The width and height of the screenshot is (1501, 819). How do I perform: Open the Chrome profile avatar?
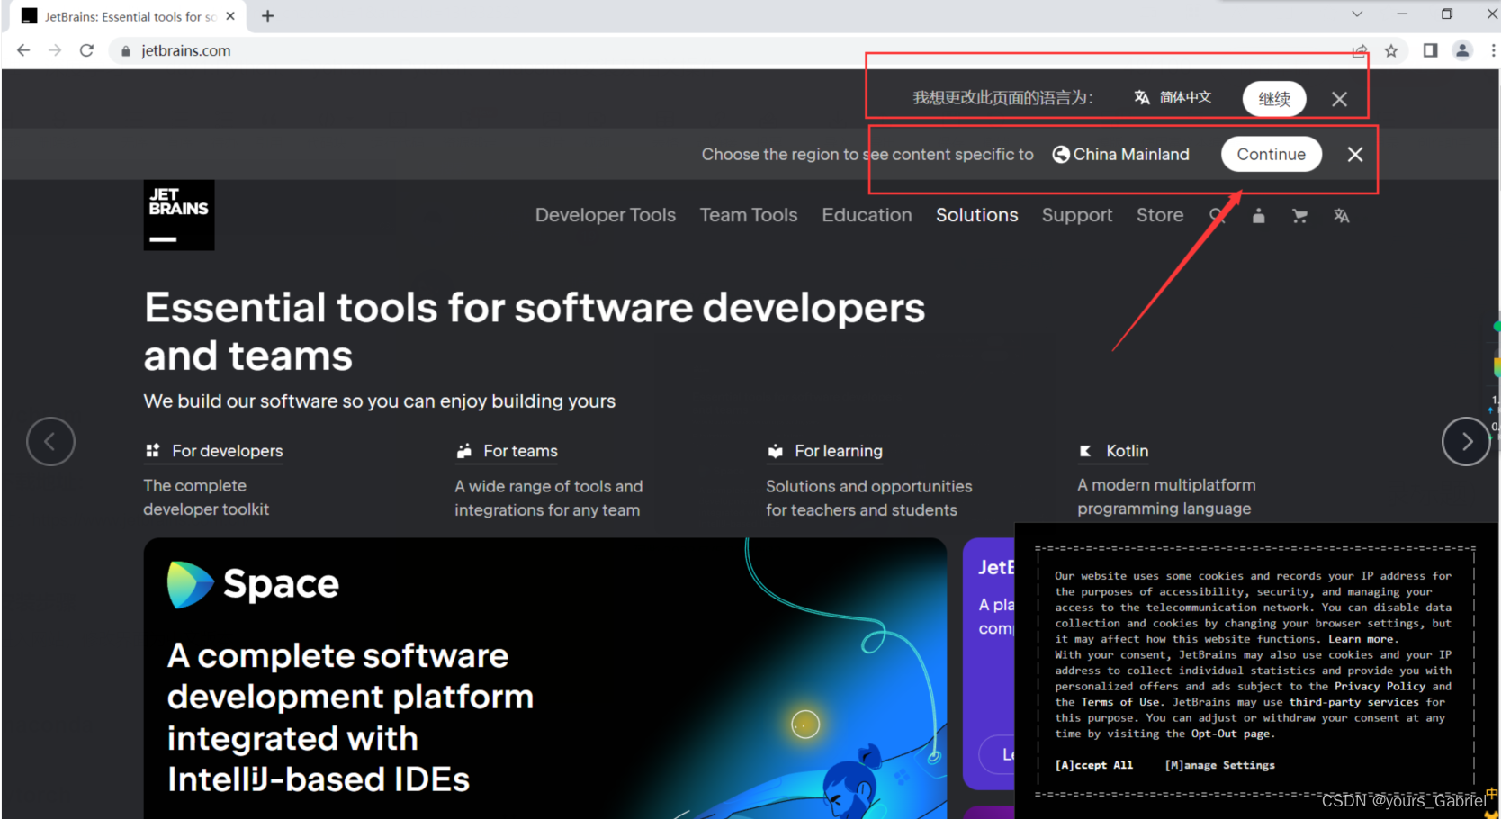tap(1462, 50)
